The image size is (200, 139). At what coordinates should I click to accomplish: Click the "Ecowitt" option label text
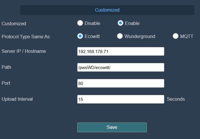[x=92, y=36]
